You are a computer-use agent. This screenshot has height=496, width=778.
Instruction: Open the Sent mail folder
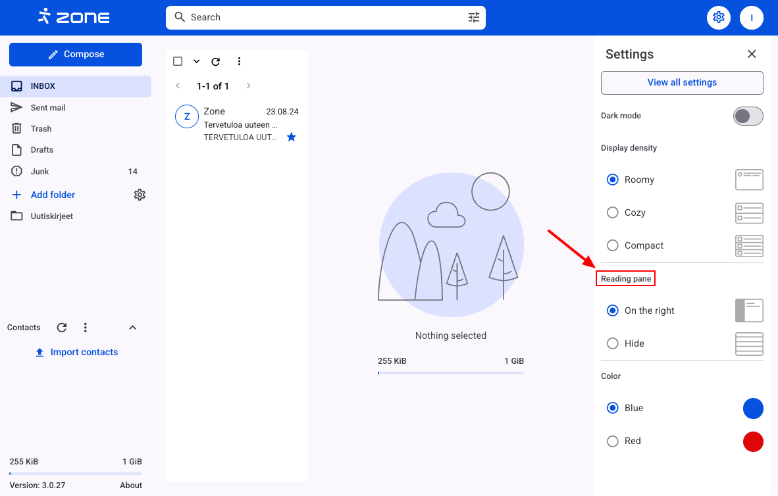click(x=48, y=108)
